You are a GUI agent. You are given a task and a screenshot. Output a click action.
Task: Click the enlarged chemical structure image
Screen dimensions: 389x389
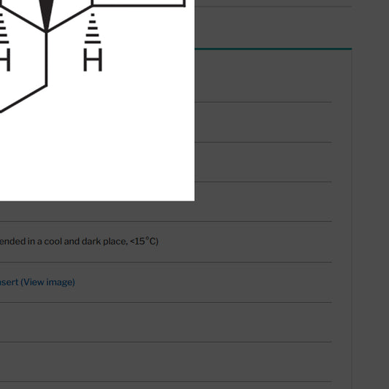pos(97,101)
